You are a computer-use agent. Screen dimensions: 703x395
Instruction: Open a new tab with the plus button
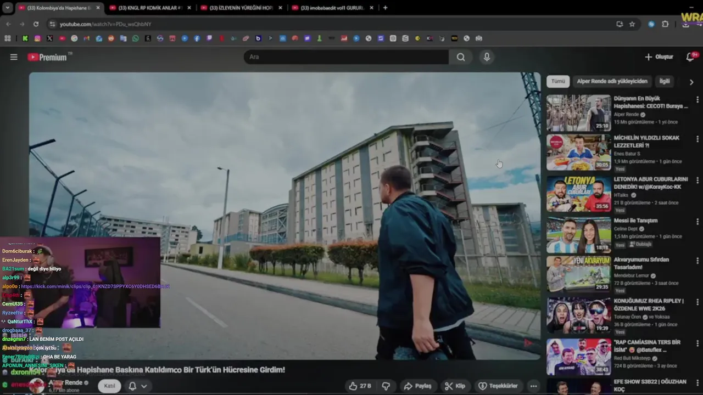pyautogui.click(x=385, y=8)
